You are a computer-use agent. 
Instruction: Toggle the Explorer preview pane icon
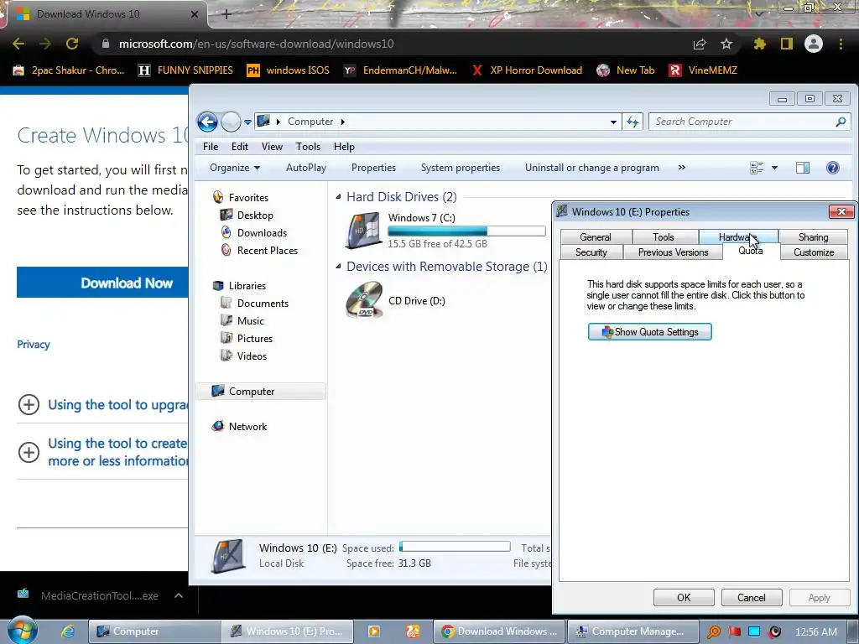[x=803, y=168]
